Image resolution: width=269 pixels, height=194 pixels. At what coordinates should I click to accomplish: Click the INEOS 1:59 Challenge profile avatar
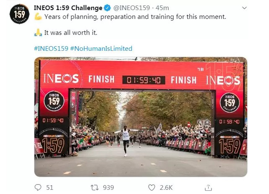pyautogui.click(x=17, y=15)
